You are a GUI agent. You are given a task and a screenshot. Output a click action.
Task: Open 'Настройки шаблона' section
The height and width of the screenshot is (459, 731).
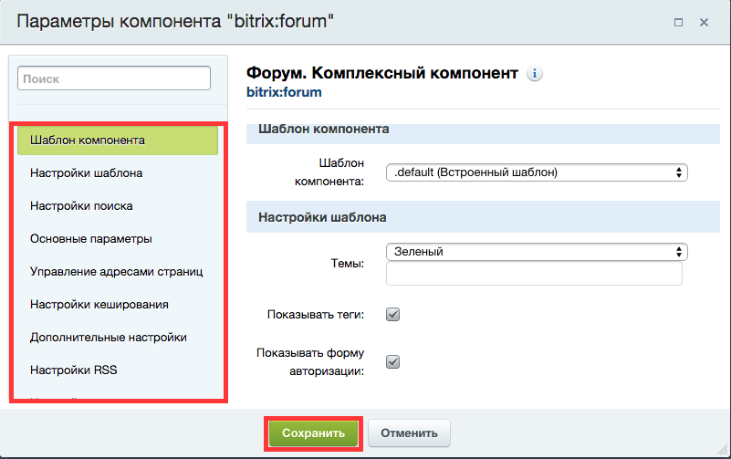(86, 172)
